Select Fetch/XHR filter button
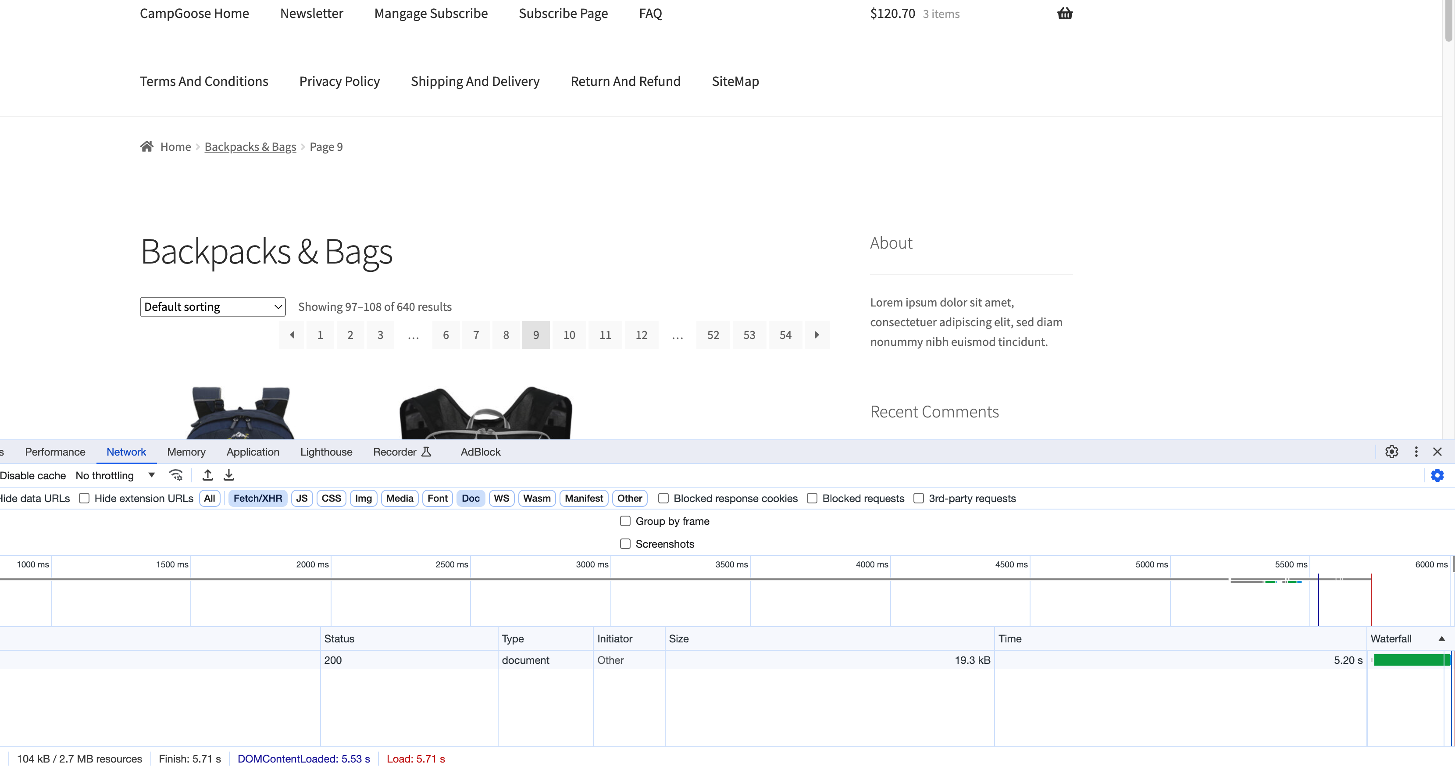Viewport: 1455px width, 770px height. (x=257, y=498)
